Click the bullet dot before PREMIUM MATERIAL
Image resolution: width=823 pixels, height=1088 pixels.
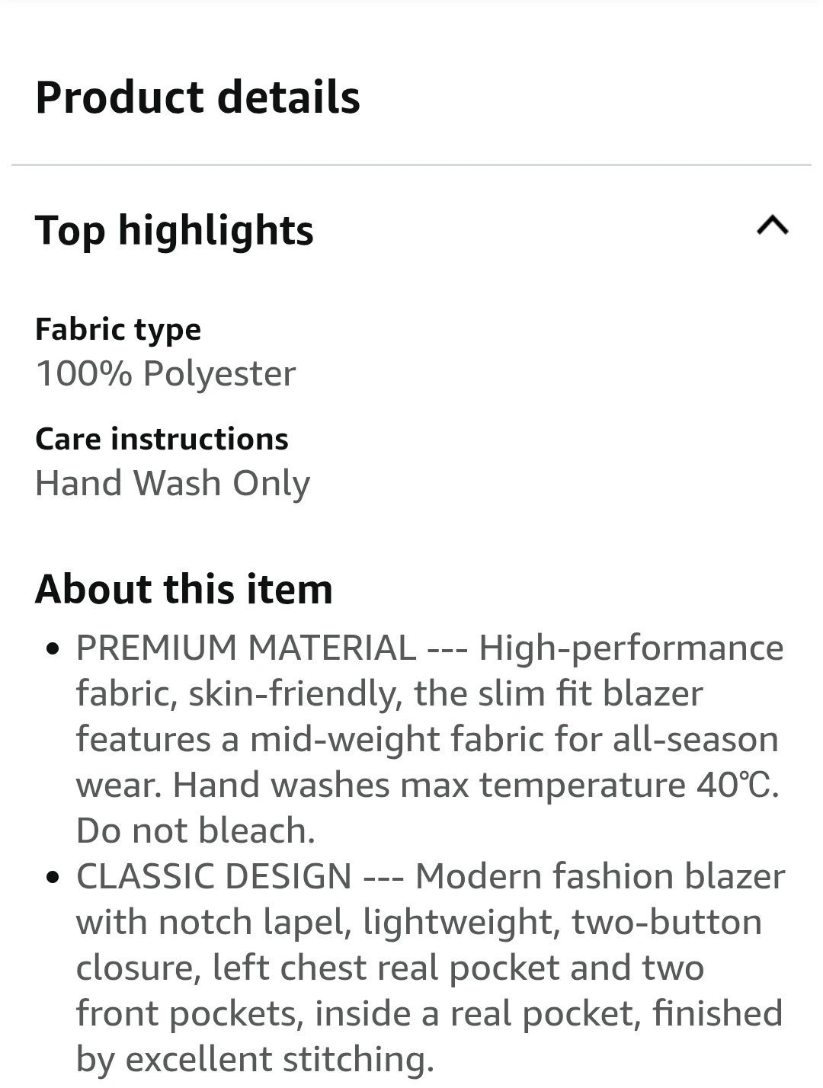click(53, 650)
